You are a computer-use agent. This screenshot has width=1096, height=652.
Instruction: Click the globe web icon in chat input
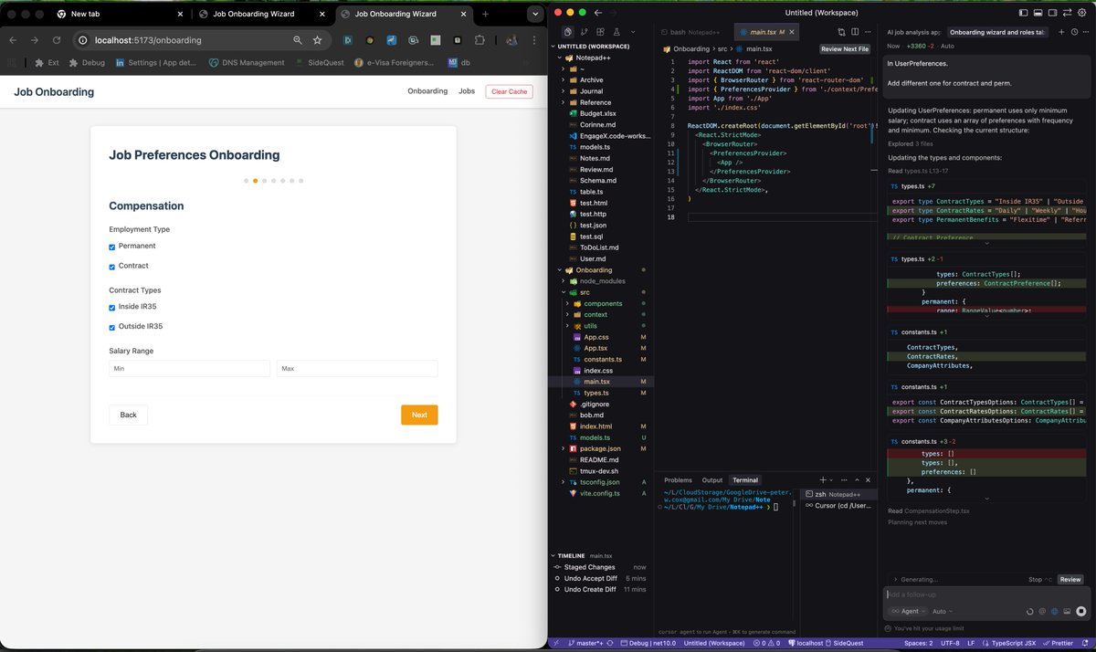click(1055, 611)
